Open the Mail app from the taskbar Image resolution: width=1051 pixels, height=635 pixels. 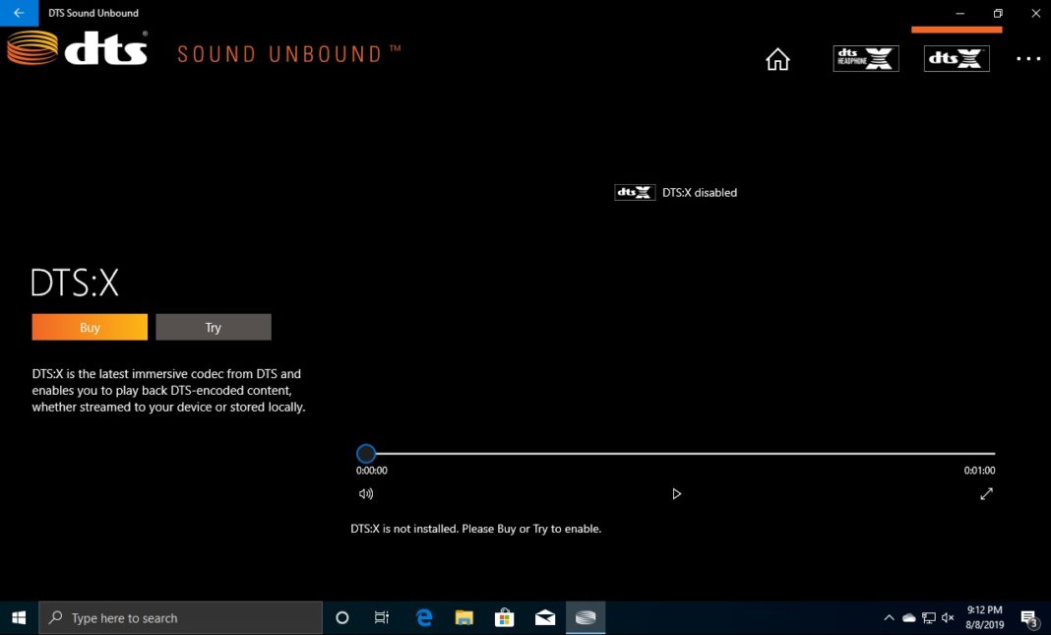pyautogui.click(x=545, y=617)
